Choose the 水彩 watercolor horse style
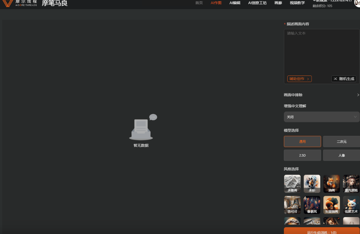Image resolution: width=360 pixels, height=234 pixels. [312, 184]
